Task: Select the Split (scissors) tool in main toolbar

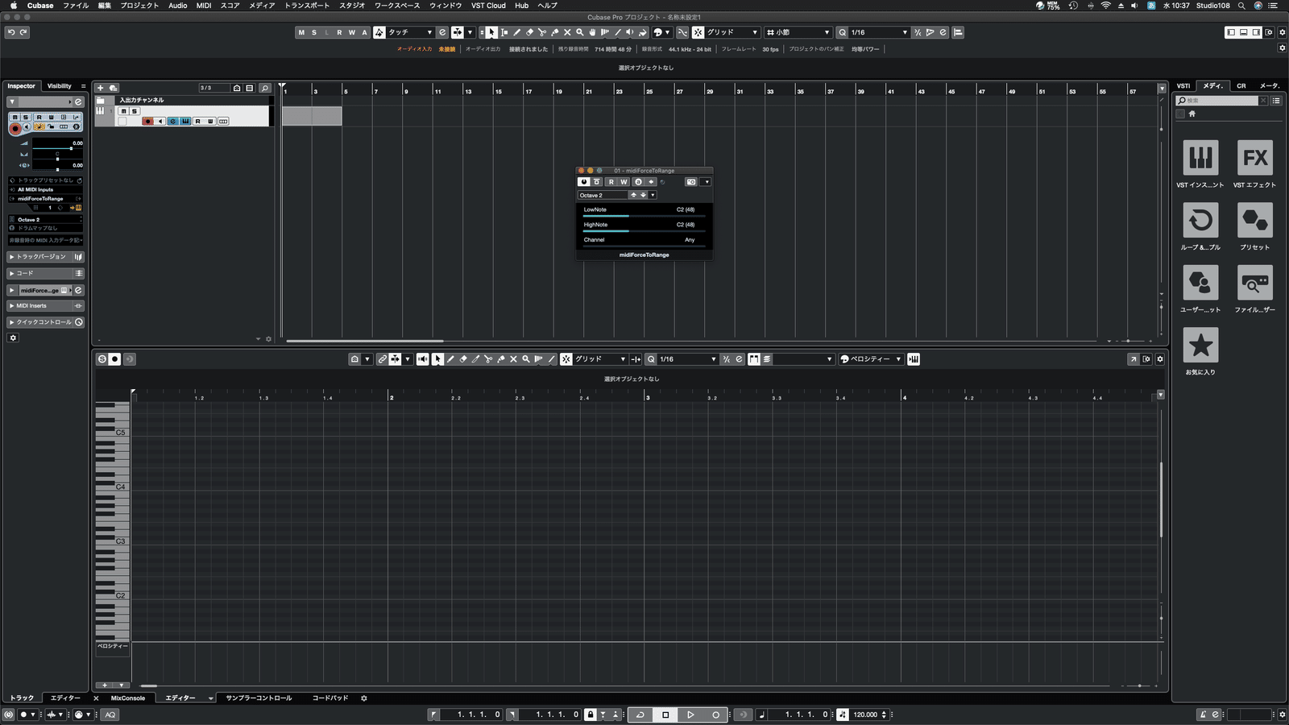Action: [542, 32]
